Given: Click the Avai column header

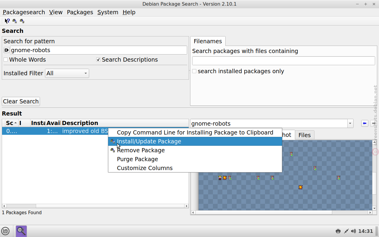Looking at the screenshot, I should pos(53,123).
